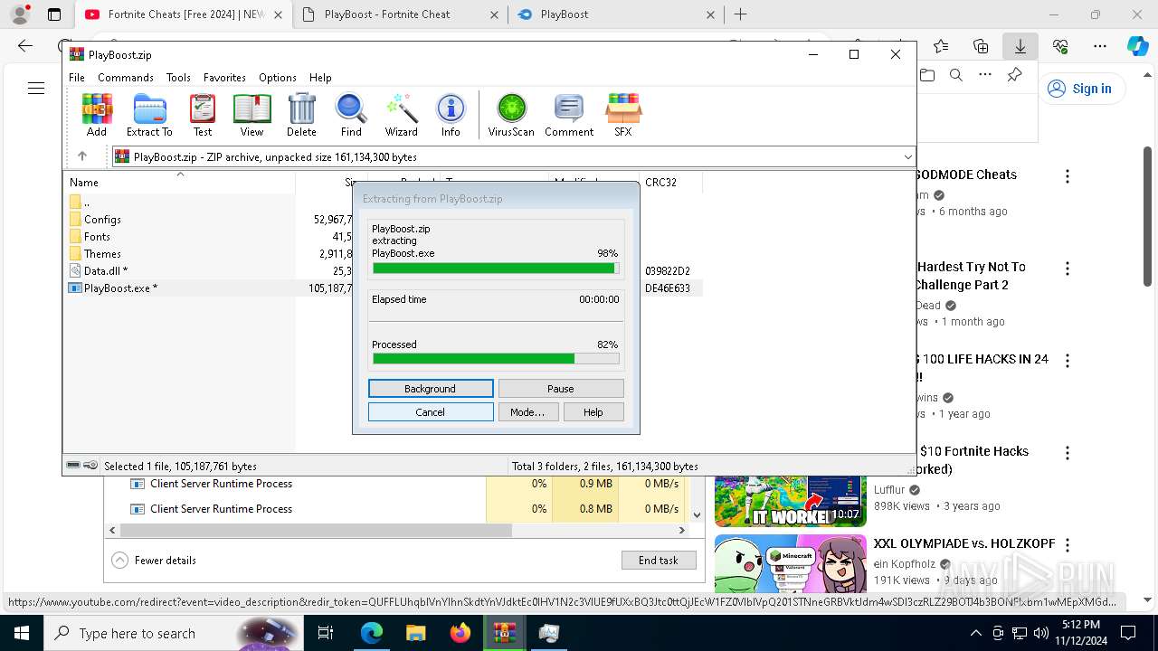Click the SFX toolbar icon
1158x651 pixels.
[623, 115]
